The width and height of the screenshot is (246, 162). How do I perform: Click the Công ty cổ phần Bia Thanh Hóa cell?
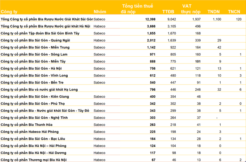pos(27,125)
